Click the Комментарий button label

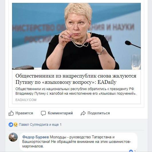[60, 113]
